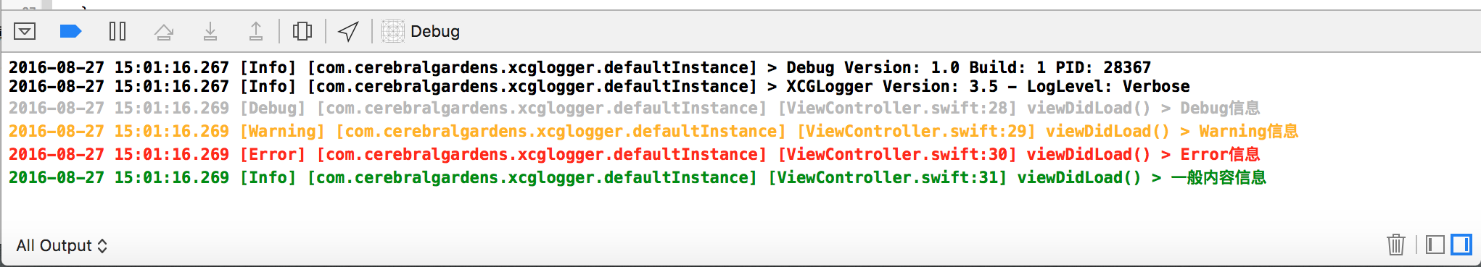The width and height of the screenshot is (1481, 267).
Task: Toggle the blue breakpoints activation icon
Action: tap(70, 31)
